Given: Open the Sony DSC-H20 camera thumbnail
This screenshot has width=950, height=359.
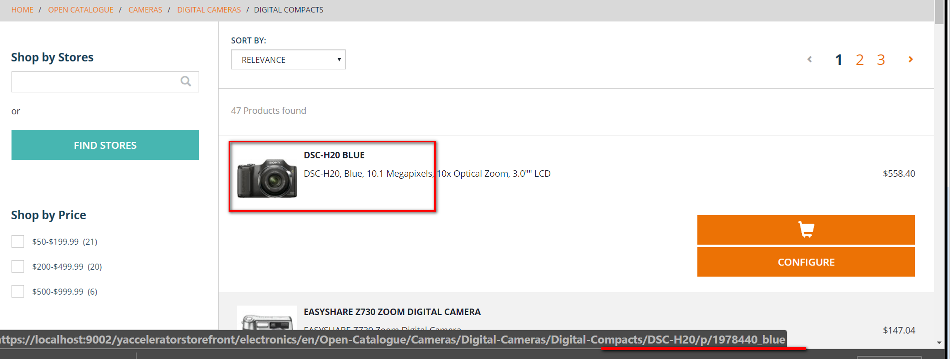Looking at the screenshot, I should tap(267, 178).
